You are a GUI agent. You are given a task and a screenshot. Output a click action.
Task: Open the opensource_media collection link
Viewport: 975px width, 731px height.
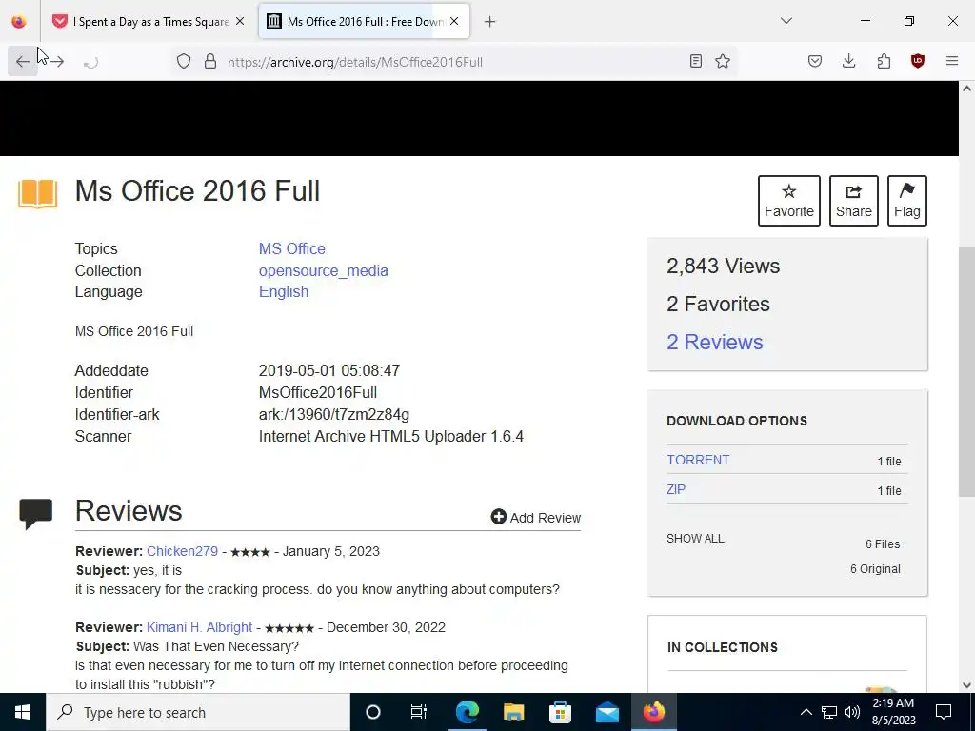point(324,271)
